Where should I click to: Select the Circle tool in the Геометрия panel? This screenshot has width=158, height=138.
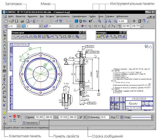pyautogui.click(x=27, y=37)
